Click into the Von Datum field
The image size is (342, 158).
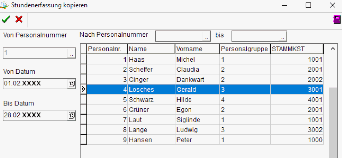(x=36, y=84)
